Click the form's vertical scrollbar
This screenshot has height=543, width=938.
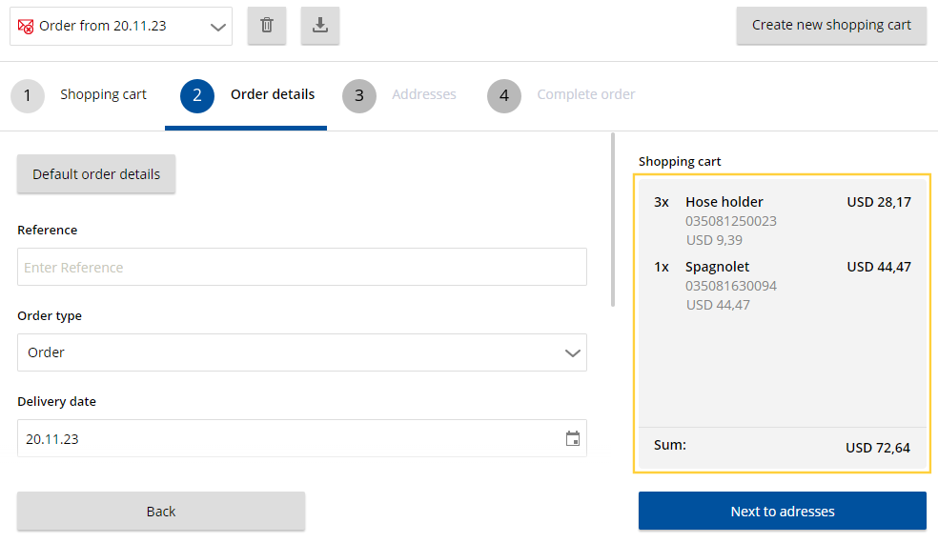613,220
